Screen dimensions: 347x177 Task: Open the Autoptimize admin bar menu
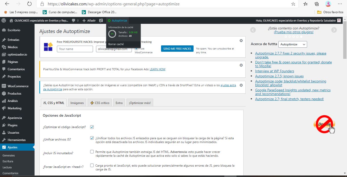pyautogui.click(x=117, y=21)
